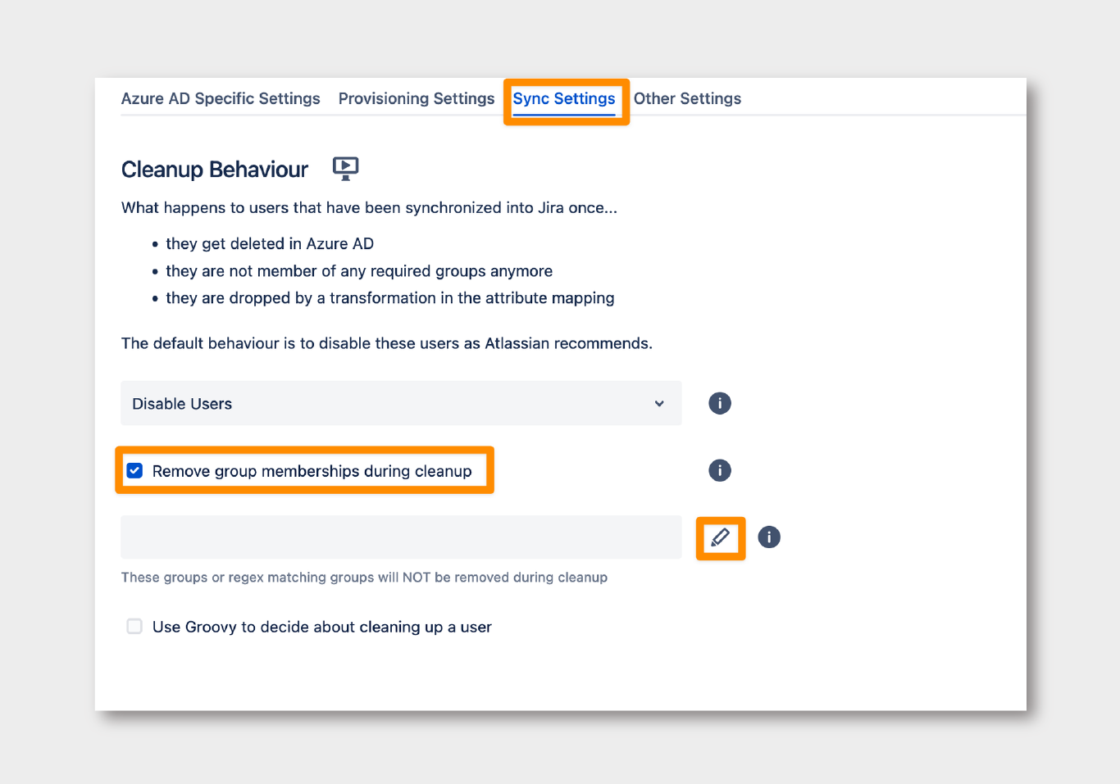
Task: Show info for the Disable Users dropdown
Action: pyautogui.click(x=719, y=403)
